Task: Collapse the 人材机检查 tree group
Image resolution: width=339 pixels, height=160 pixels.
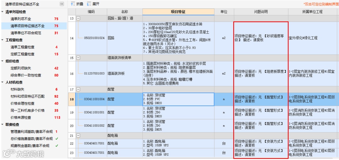Action: [x=2, y=82]
